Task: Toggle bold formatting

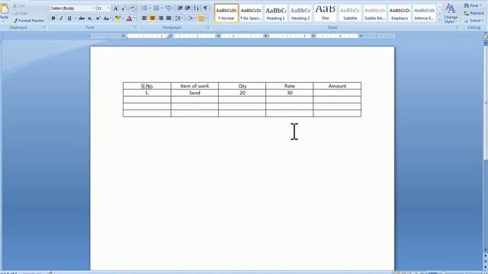Action: point(53,18)
